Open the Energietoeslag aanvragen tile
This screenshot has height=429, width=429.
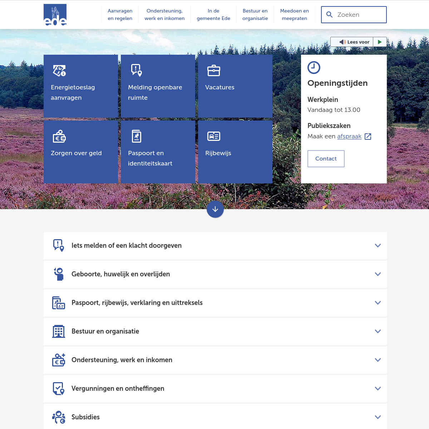point(81,86)
